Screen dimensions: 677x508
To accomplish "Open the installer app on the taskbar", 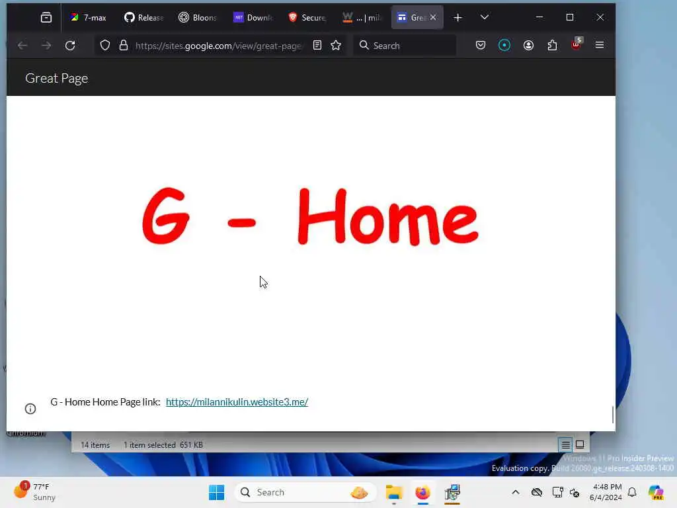I will [x=452, y=492].
